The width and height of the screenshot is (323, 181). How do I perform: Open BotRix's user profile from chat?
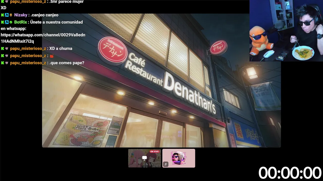pyautogui.click(x=20, y=22)
